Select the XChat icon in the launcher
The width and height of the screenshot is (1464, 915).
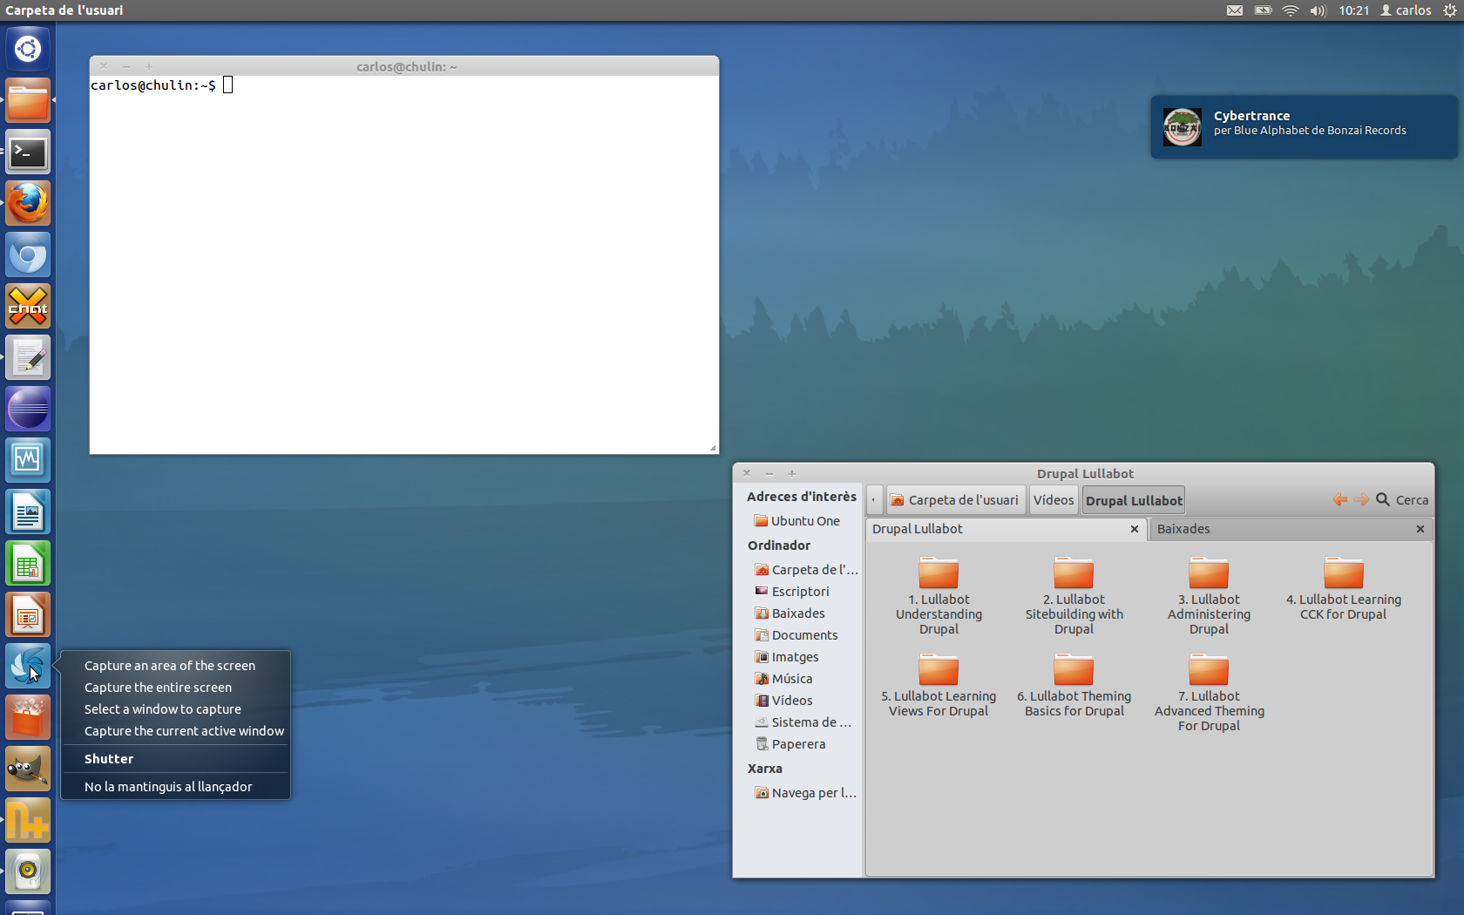pos(28,306)
